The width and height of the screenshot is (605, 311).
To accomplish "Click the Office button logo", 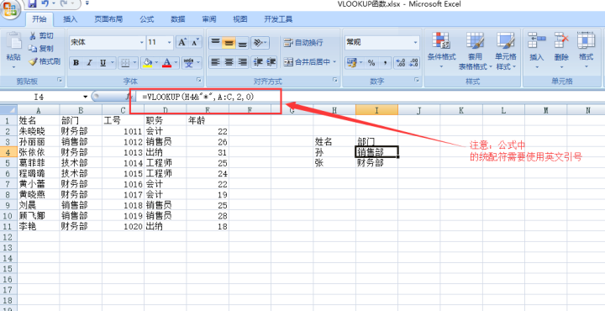I will tap(10, 8).
